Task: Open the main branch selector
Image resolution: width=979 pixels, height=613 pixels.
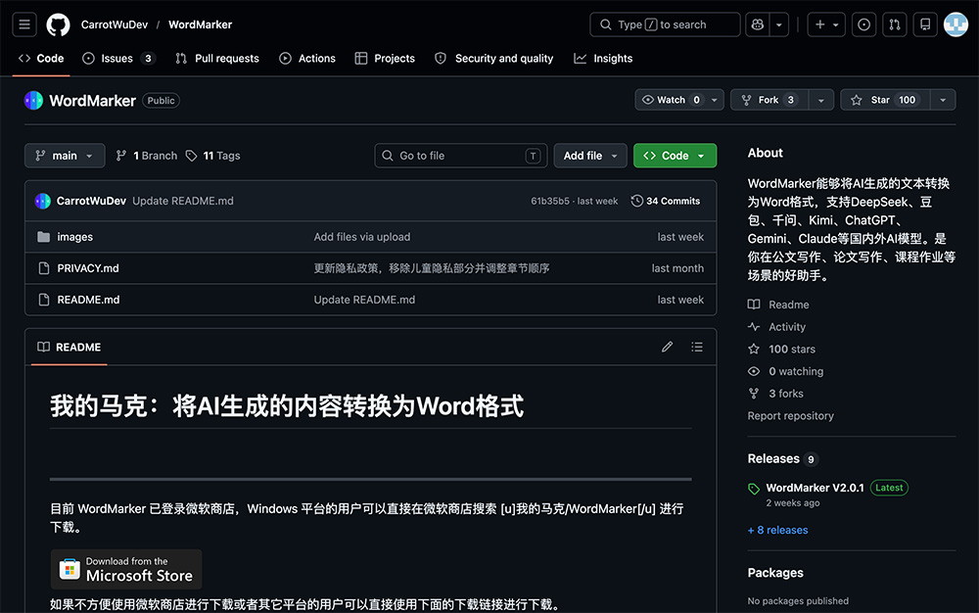Action: point(65,156)
